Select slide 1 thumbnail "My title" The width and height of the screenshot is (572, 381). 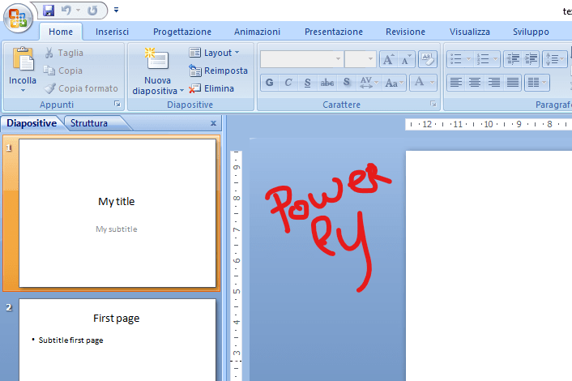tap(117, 213)
